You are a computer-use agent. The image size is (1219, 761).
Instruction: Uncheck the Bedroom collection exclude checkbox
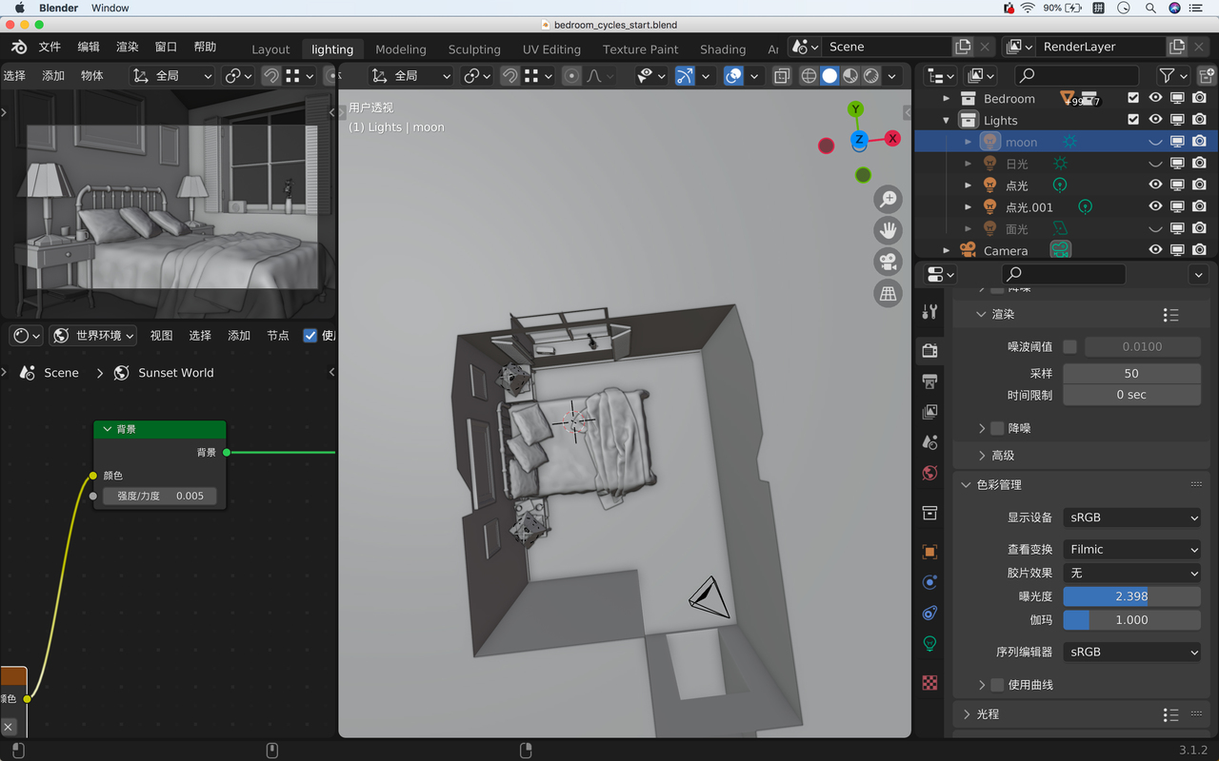(x=1133, y=98)
